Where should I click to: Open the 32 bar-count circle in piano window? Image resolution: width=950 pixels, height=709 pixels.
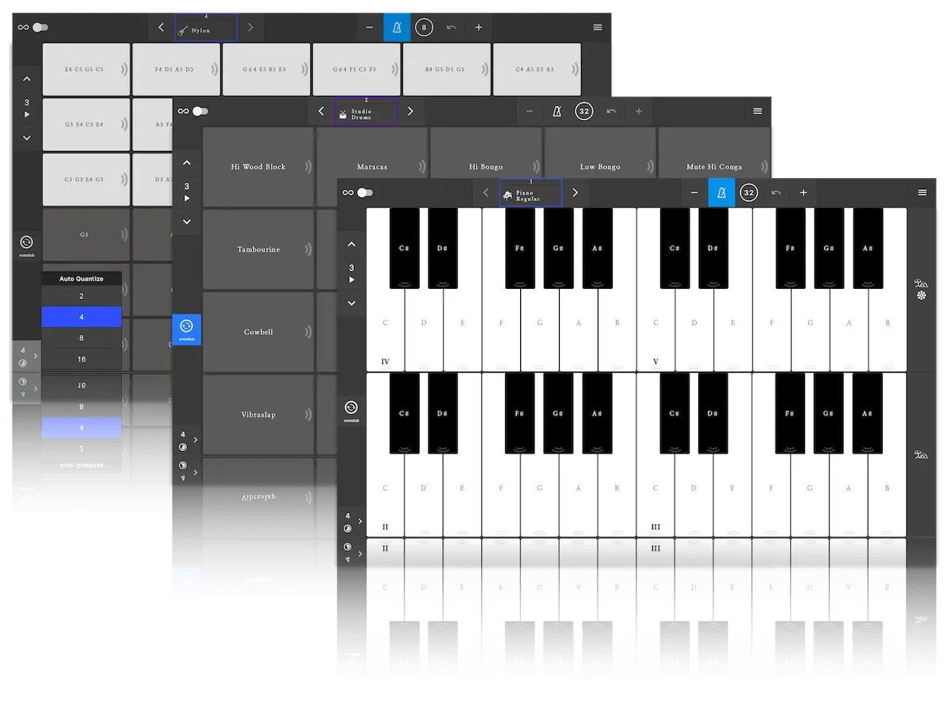[748, 192]
